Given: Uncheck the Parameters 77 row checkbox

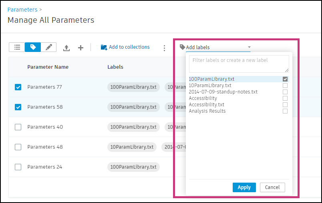Looking at the screenshot, I should coord(18,87).
